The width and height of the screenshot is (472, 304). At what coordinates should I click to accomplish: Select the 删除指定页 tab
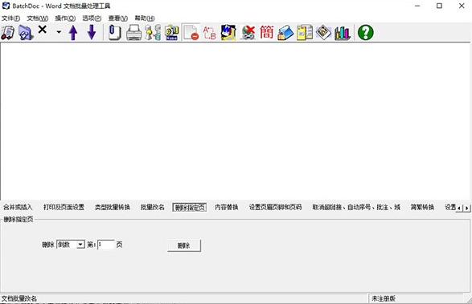[190, 207]
